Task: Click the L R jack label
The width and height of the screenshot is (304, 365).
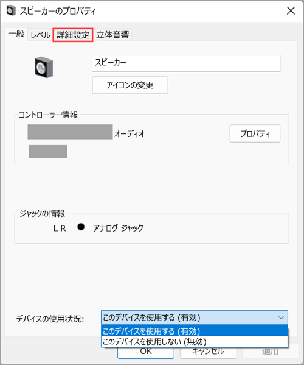Action: coord(60,229)
